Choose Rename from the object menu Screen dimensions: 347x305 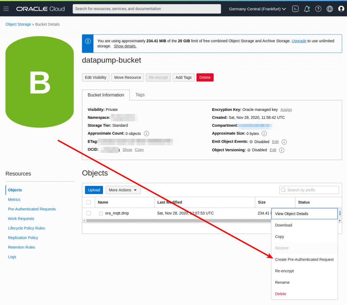pyautogui.click(x=304, y=282)
